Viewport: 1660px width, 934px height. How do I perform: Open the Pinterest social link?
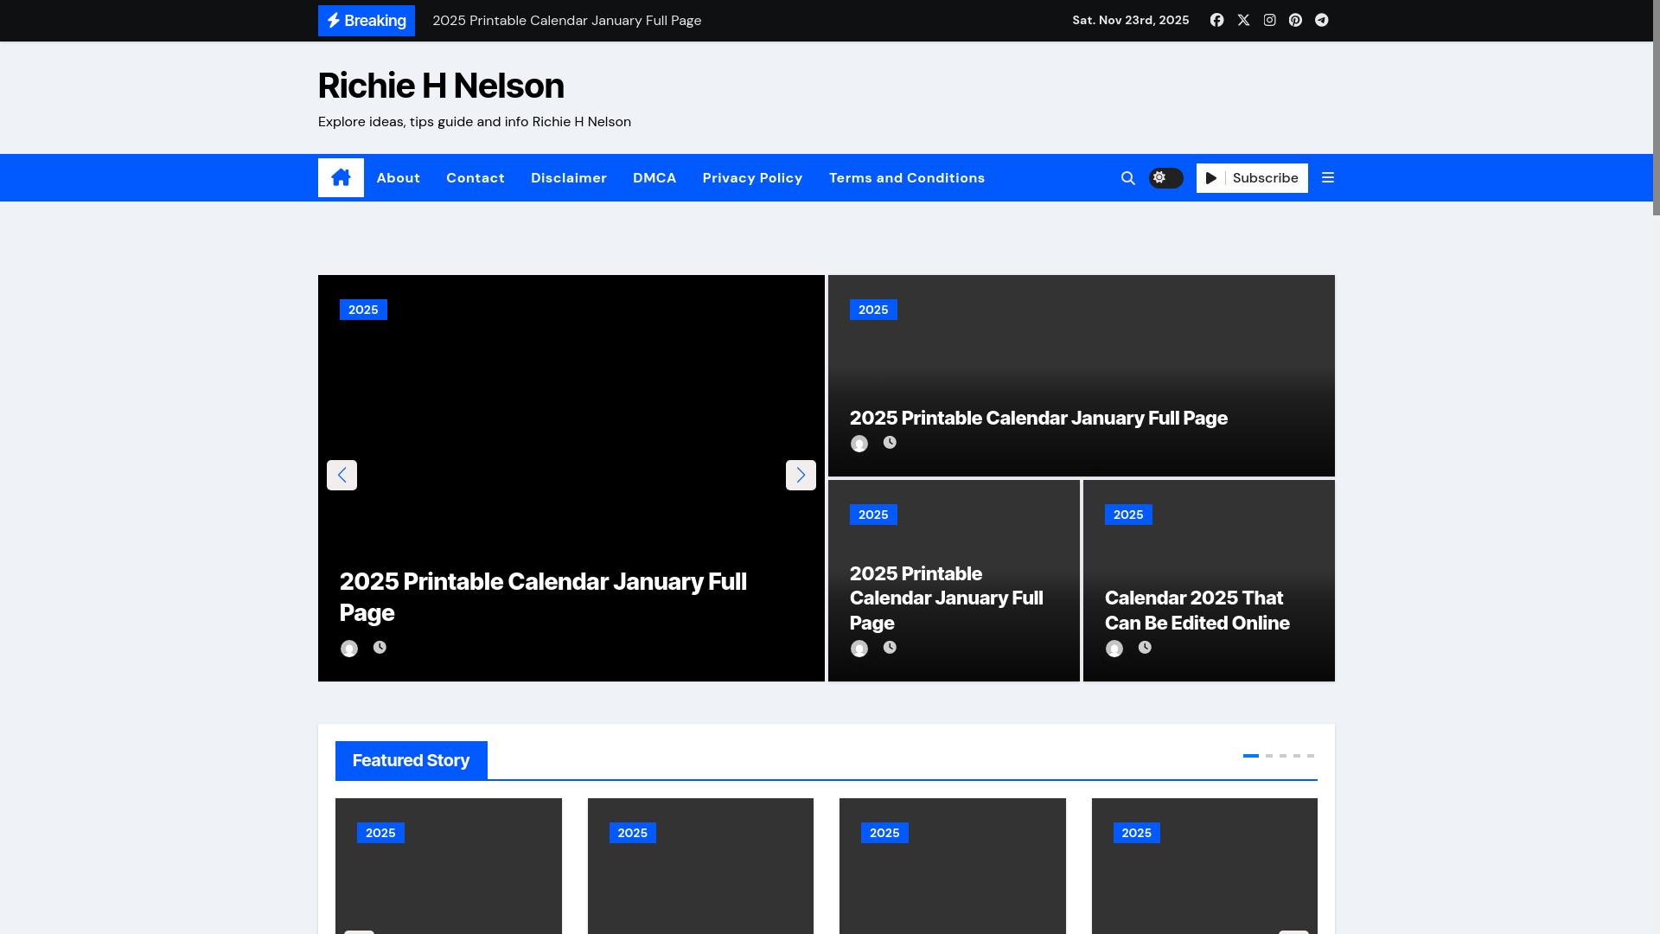(1295, 20)
